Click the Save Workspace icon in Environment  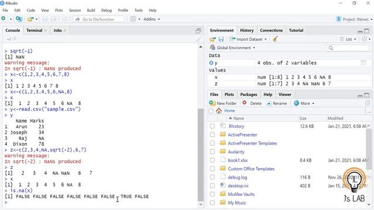pos(221,39)
